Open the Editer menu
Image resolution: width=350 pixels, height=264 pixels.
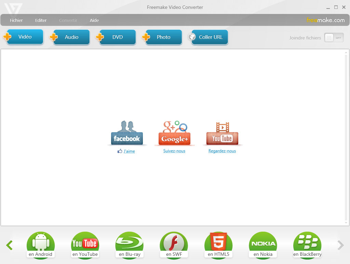(x=41, y=20)
